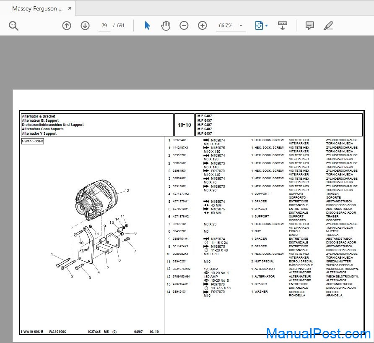Select part number 339424X1
The width and height of the screenshot is (374, 343).
[x=179, y=292]
